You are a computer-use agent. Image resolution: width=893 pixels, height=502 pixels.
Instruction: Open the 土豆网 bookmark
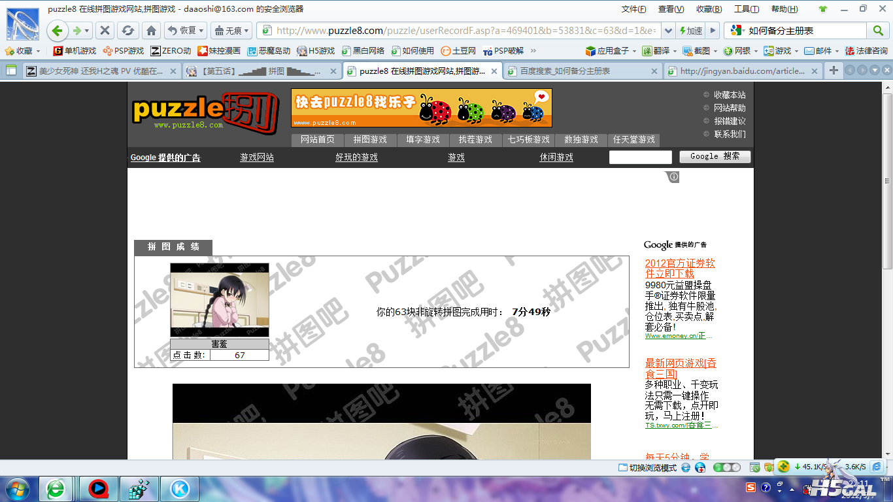(x=458, y=50)
